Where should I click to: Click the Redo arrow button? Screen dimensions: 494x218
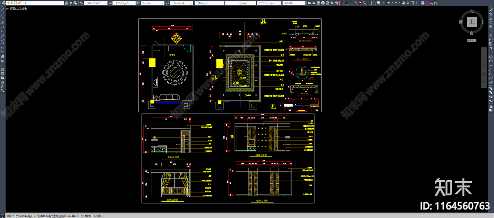pyautogui.click(x=396, y=3)
